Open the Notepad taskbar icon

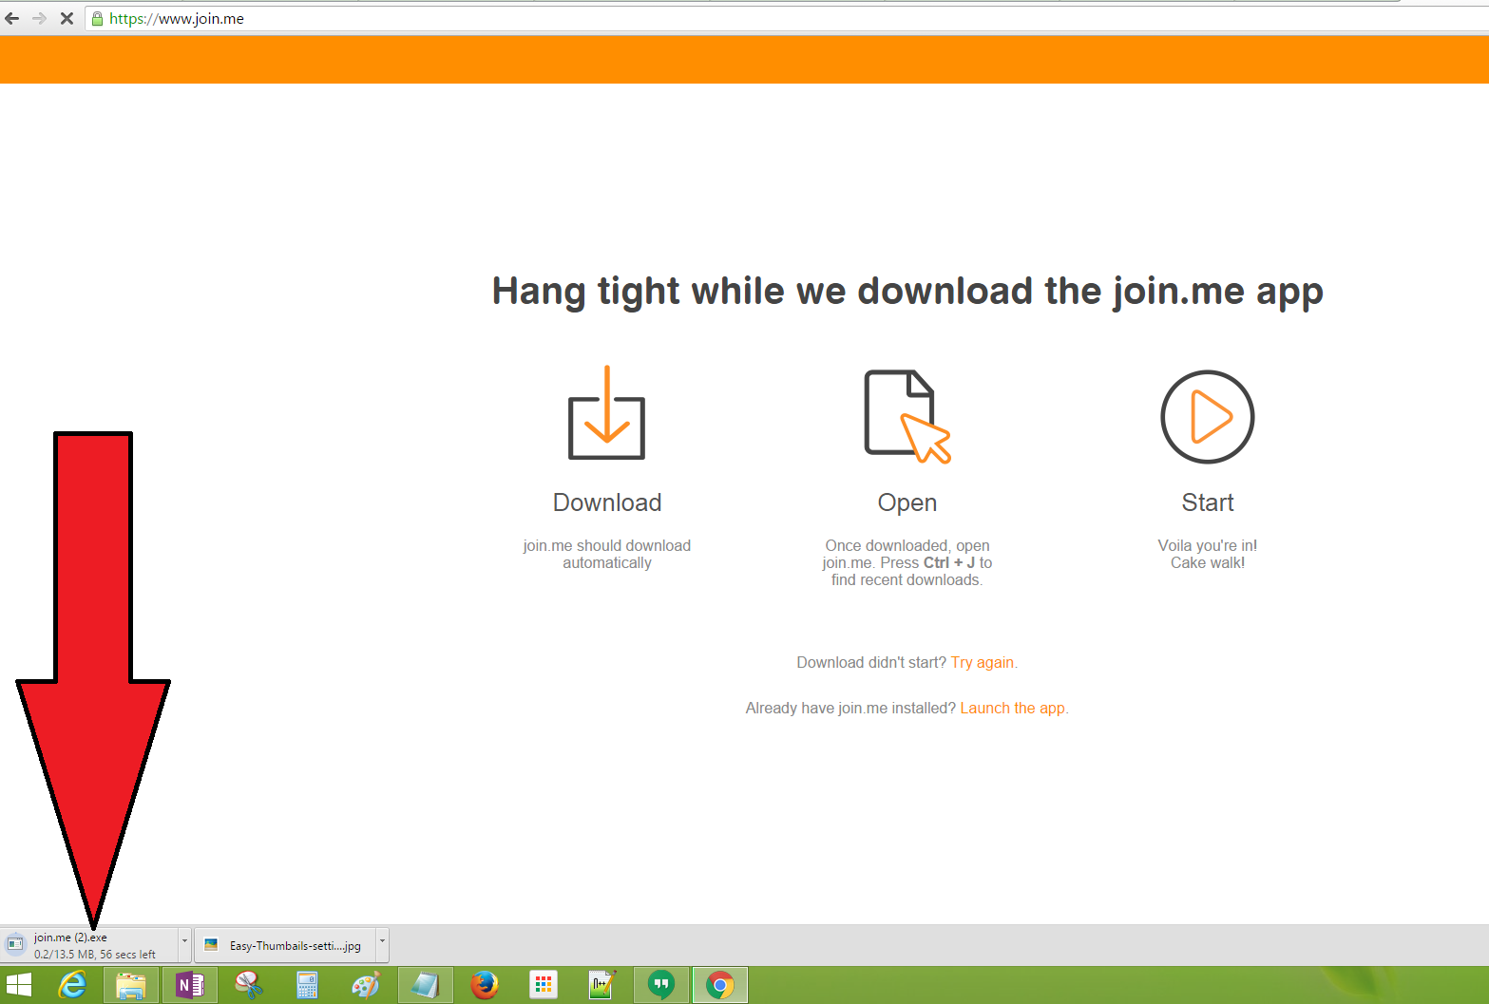coord(425,985)
